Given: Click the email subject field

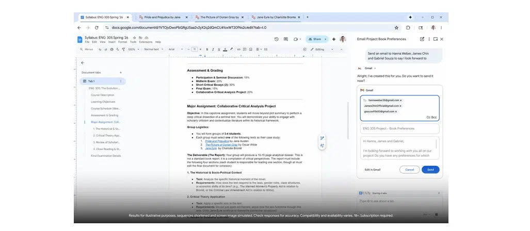Looking at the screenshot, I should tap(400, 128).
